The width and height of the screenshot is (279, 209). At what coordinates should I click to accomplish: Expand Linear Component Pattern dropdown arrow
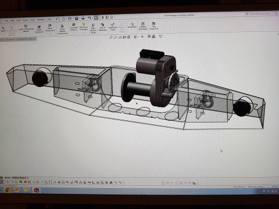pyautogui.click(x=26, y=35)
